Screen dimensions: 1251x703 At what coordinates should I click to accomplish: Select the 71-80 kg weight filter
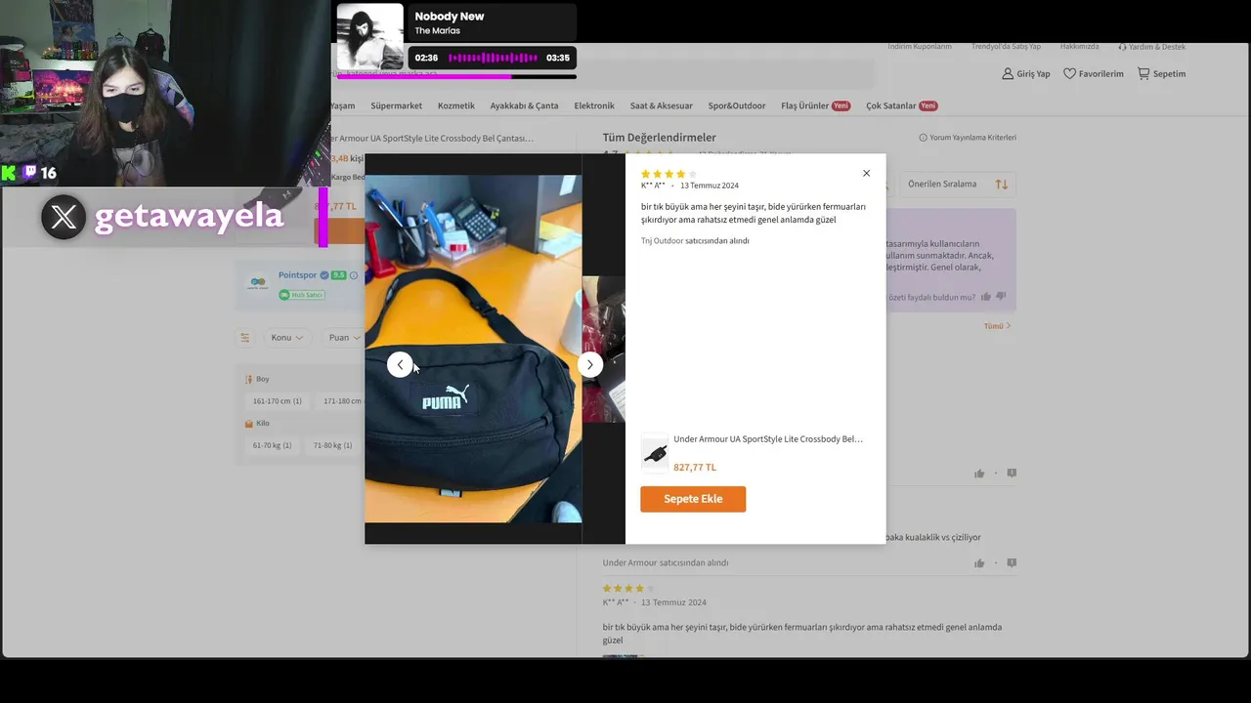333,445
